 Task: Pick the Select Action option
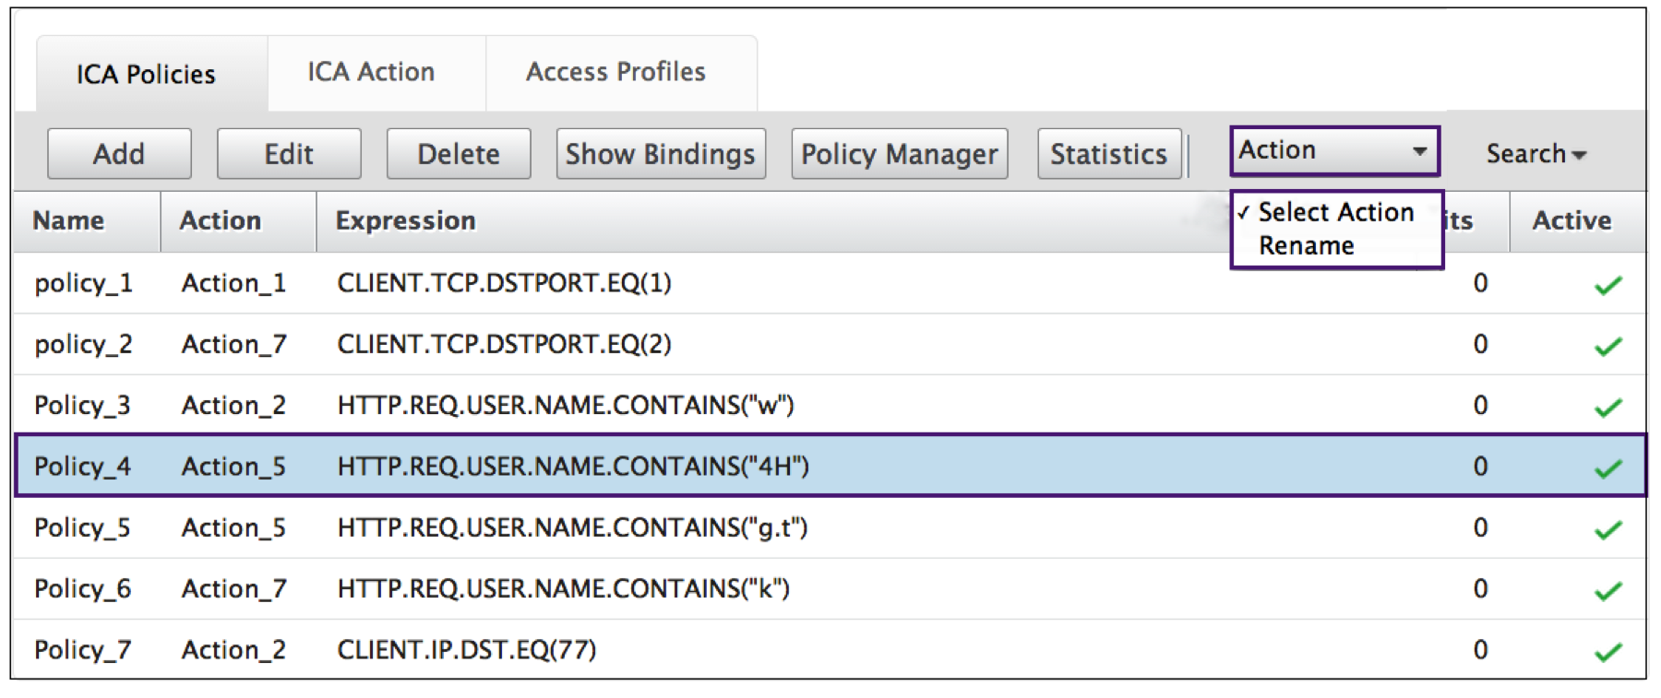[1335, 212]
